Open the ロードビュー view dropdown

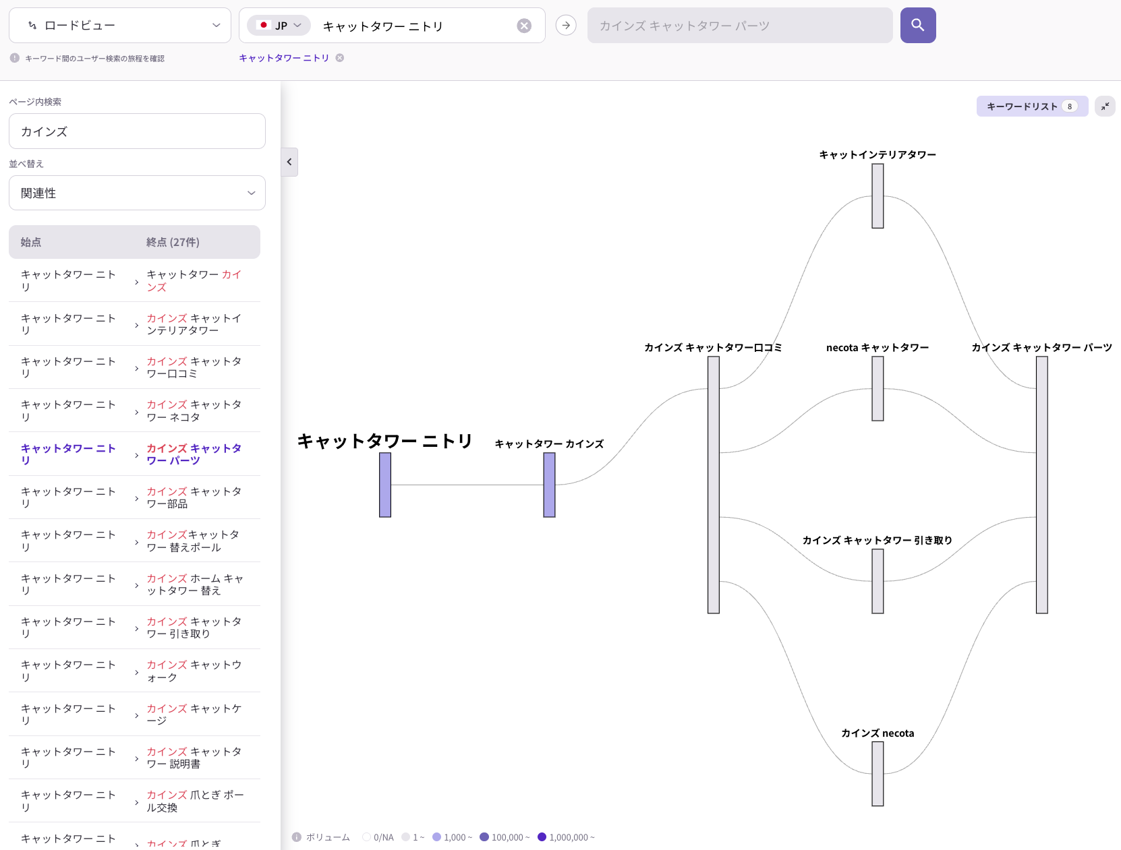pos(120,26)
